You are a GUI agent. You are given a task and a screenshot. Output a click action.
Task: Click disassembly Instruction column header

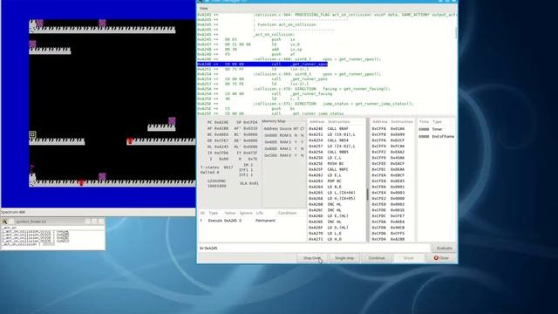pyautogui.click(x=338, y=122)
